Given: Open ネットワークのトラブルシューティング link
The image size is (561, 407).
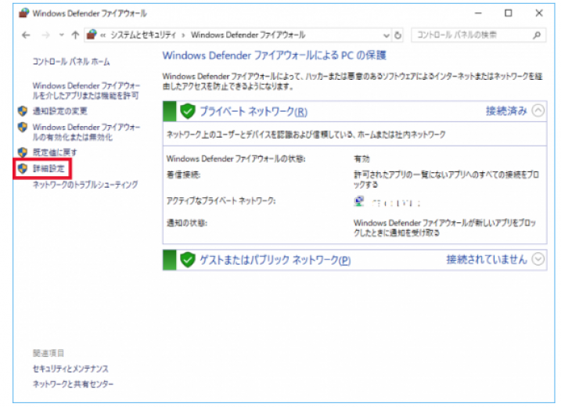Looking at the screenshot, I should (x=85, y=185).
